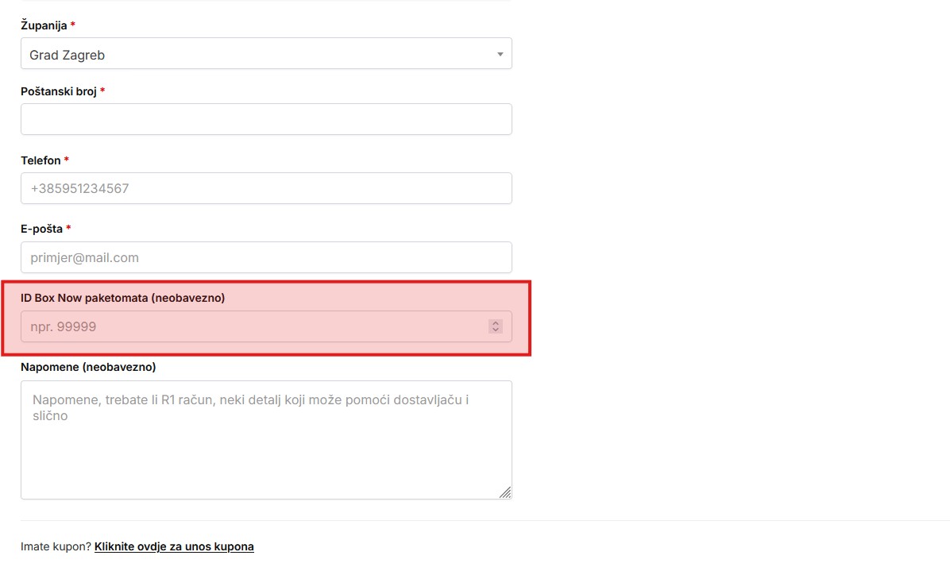Screen dimensions: 950x571
Task: Click the 'Imate kupon?' text
Action: click(56, 546)
